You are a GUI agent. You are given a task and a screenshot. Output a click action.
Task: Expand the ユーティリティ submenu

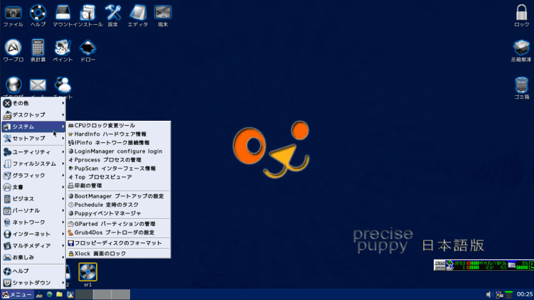(x=33, y=152)
